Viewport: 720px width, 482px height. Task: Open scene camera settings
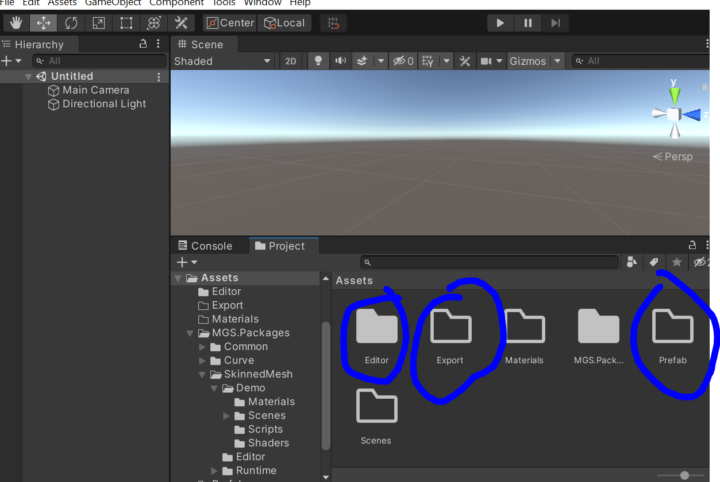[x=492, y=61]
